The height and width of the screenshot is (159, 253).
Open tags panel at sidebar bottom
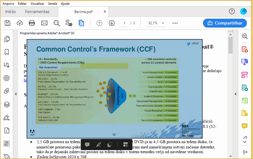(7, 156)
